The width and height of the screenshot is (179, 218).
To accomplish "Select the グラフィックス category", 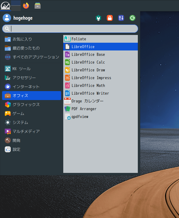I will (x=26, y=105).
